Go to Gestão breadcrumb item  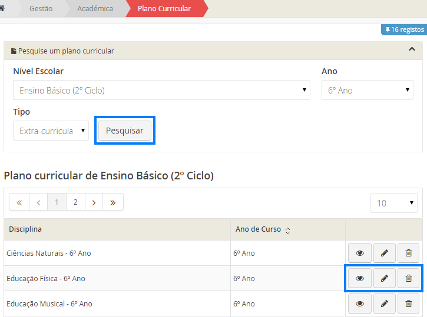coord(41,8)
